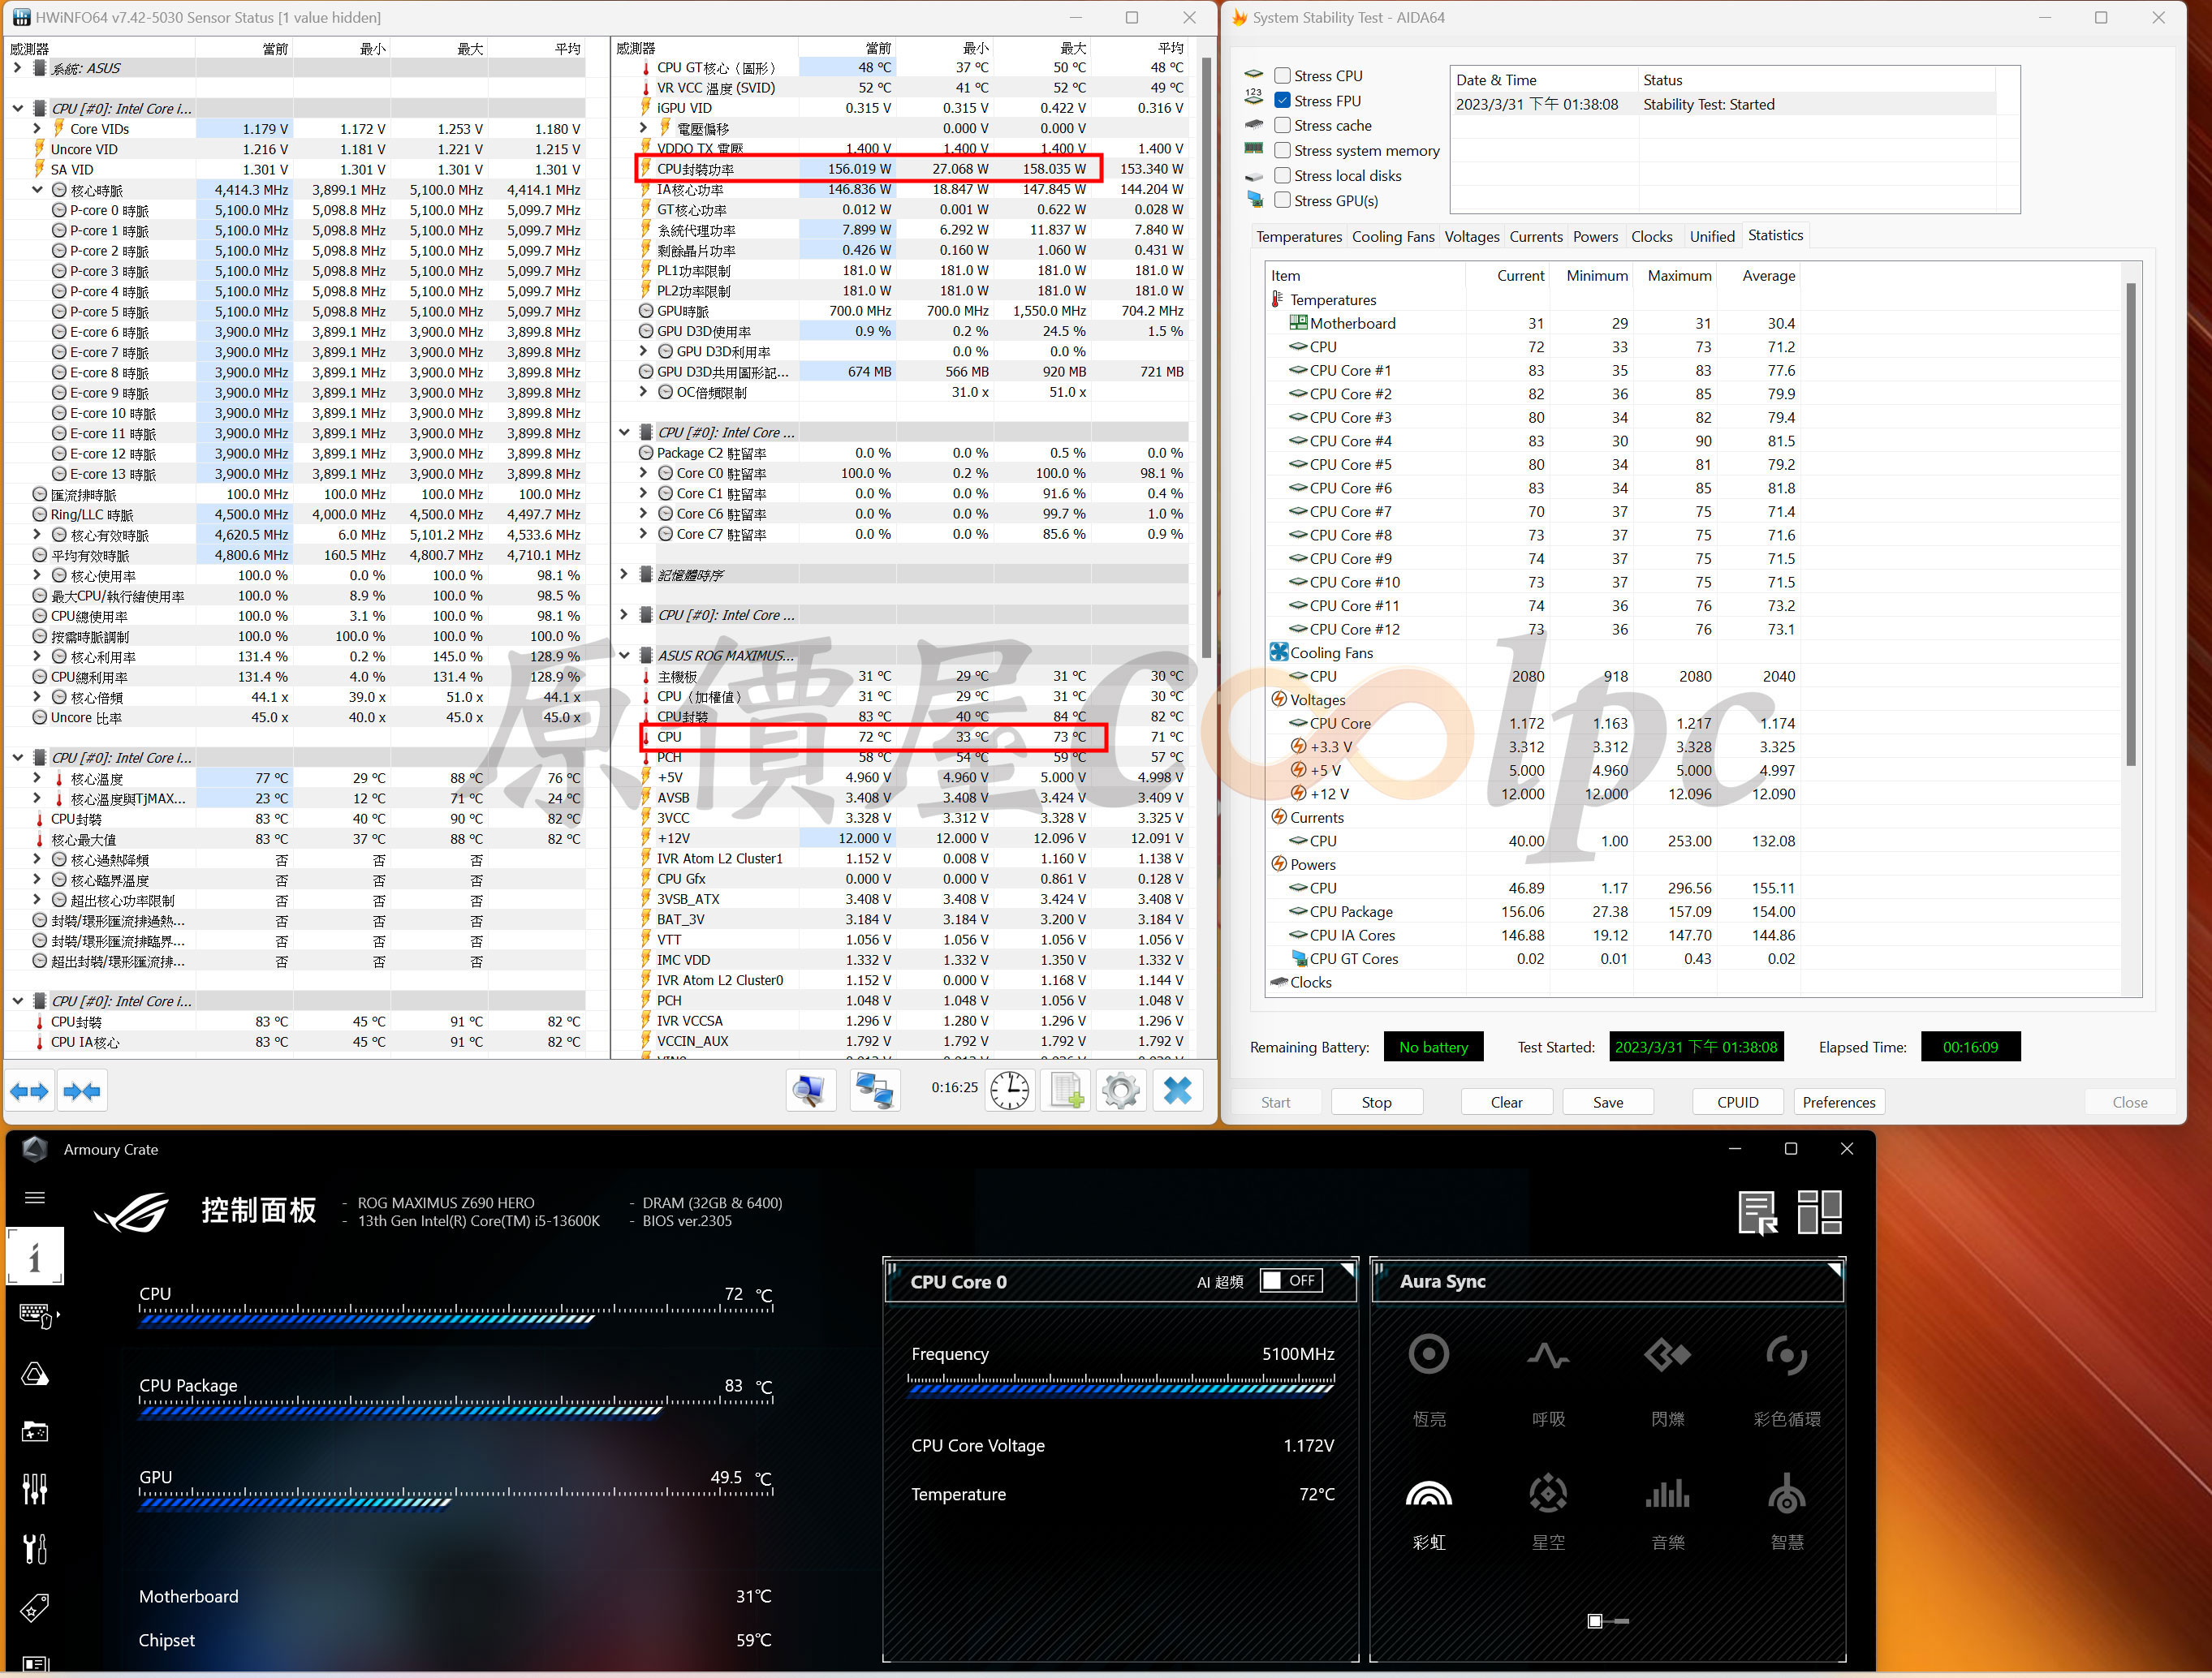Open the tools wrench sidebar icon
Image resolution: width=2212 pixels, height=1678 pixels.
[35, 1549]
